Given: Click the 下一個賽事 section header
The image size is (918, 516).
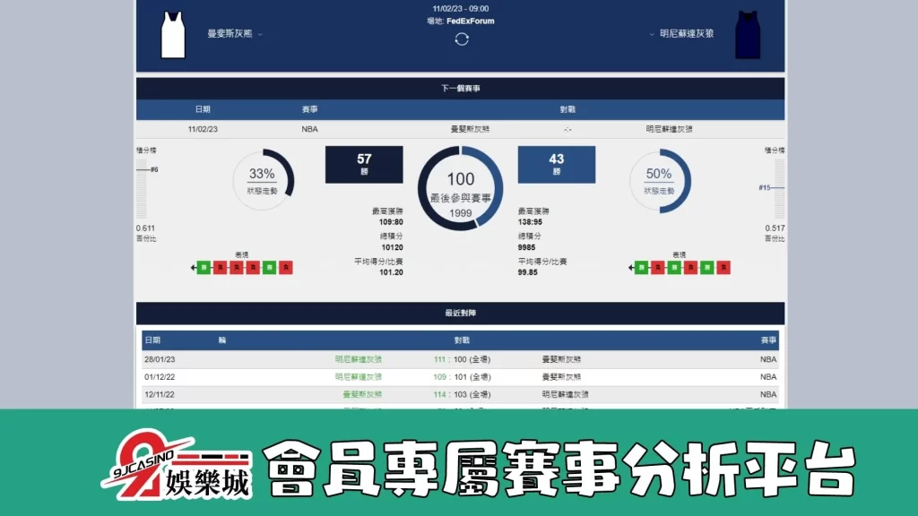Looking at the screenshot, I should click(460, 89).
